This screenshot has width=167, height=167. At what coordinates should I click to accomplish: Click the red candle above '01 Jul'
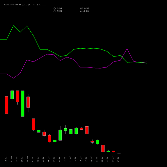point(33,124)
